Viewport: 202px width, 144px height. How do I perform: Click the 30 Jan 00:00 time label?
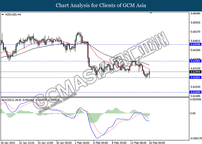64,143
